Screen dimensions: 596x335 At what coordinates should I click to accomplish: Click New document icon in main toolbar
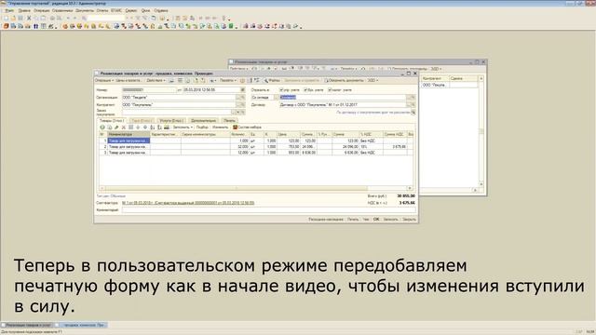pos(6,19)
